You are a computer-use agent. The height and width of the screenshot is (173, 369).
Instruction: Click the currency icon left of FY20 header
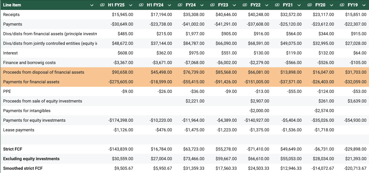(309, 5)
